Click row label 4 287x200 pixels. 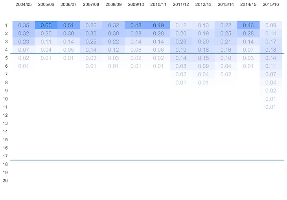point(6,50)
